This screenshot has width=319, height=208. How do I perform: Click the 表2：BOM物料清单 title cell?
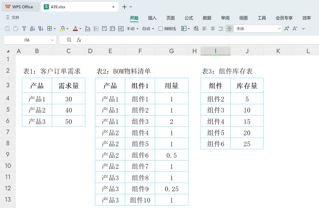pyautogui.click(x=123, y=71)
